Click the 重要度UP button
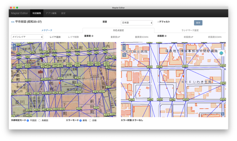 [115, 37]
